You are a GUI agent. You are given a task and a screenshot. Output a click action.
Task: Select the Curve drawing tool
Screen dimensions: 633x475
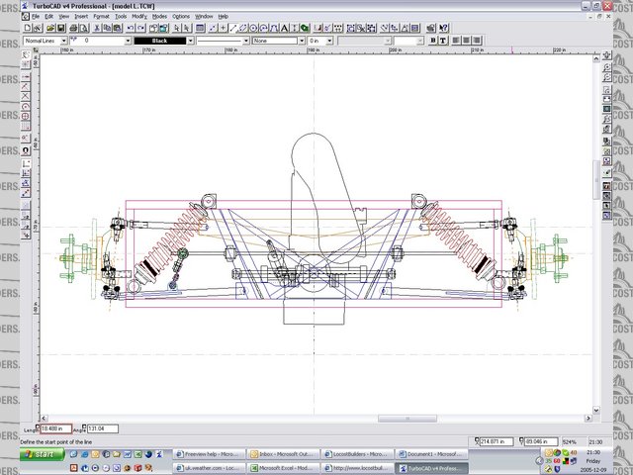274,28
